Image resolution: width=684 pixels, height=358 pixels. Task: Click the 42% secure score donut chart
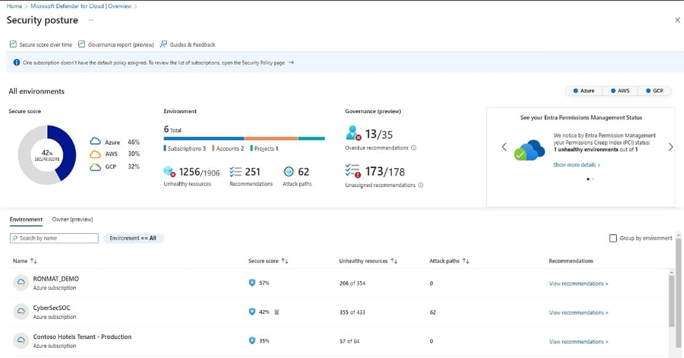click(x=47, y=155)
